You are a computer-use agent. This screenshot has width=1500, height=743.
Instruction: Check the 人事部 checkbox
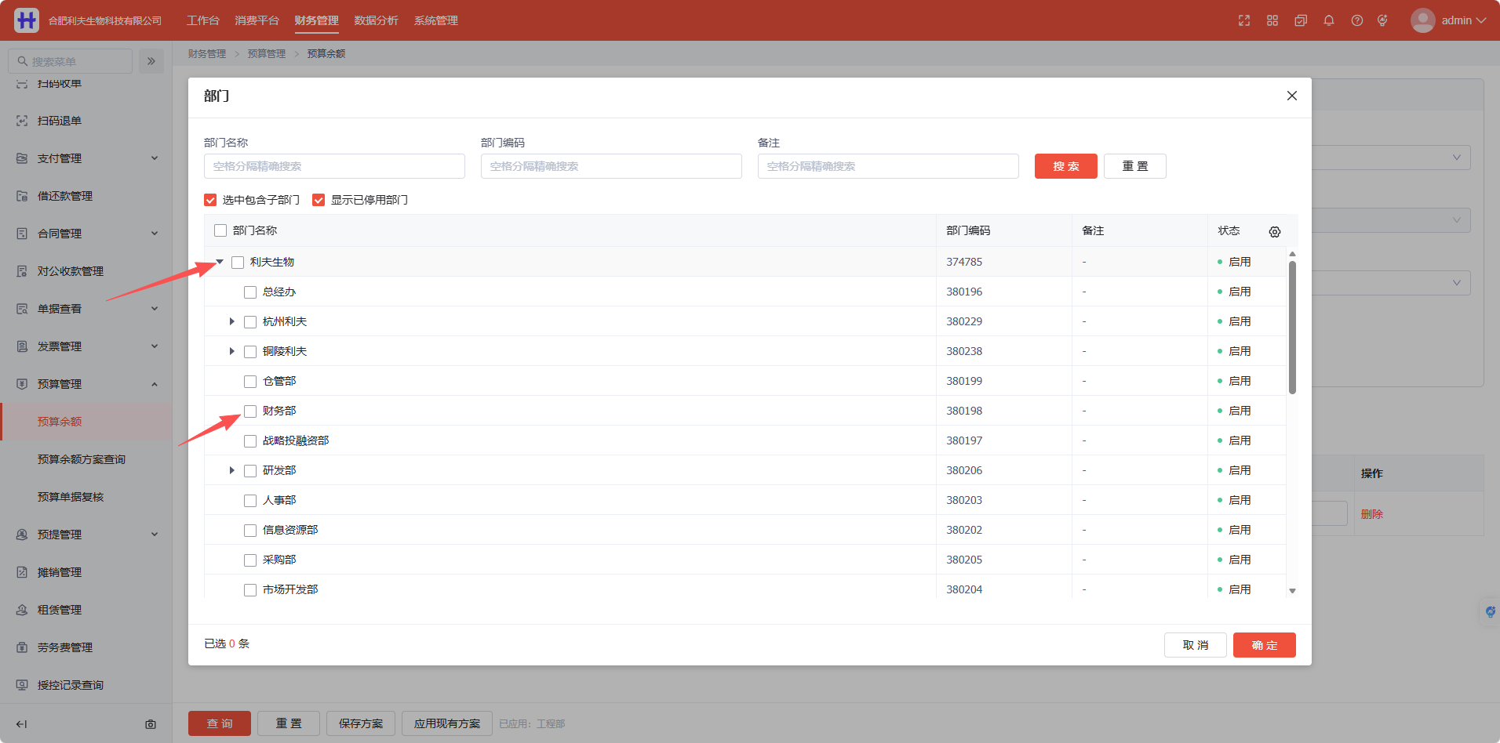[250, 500]
